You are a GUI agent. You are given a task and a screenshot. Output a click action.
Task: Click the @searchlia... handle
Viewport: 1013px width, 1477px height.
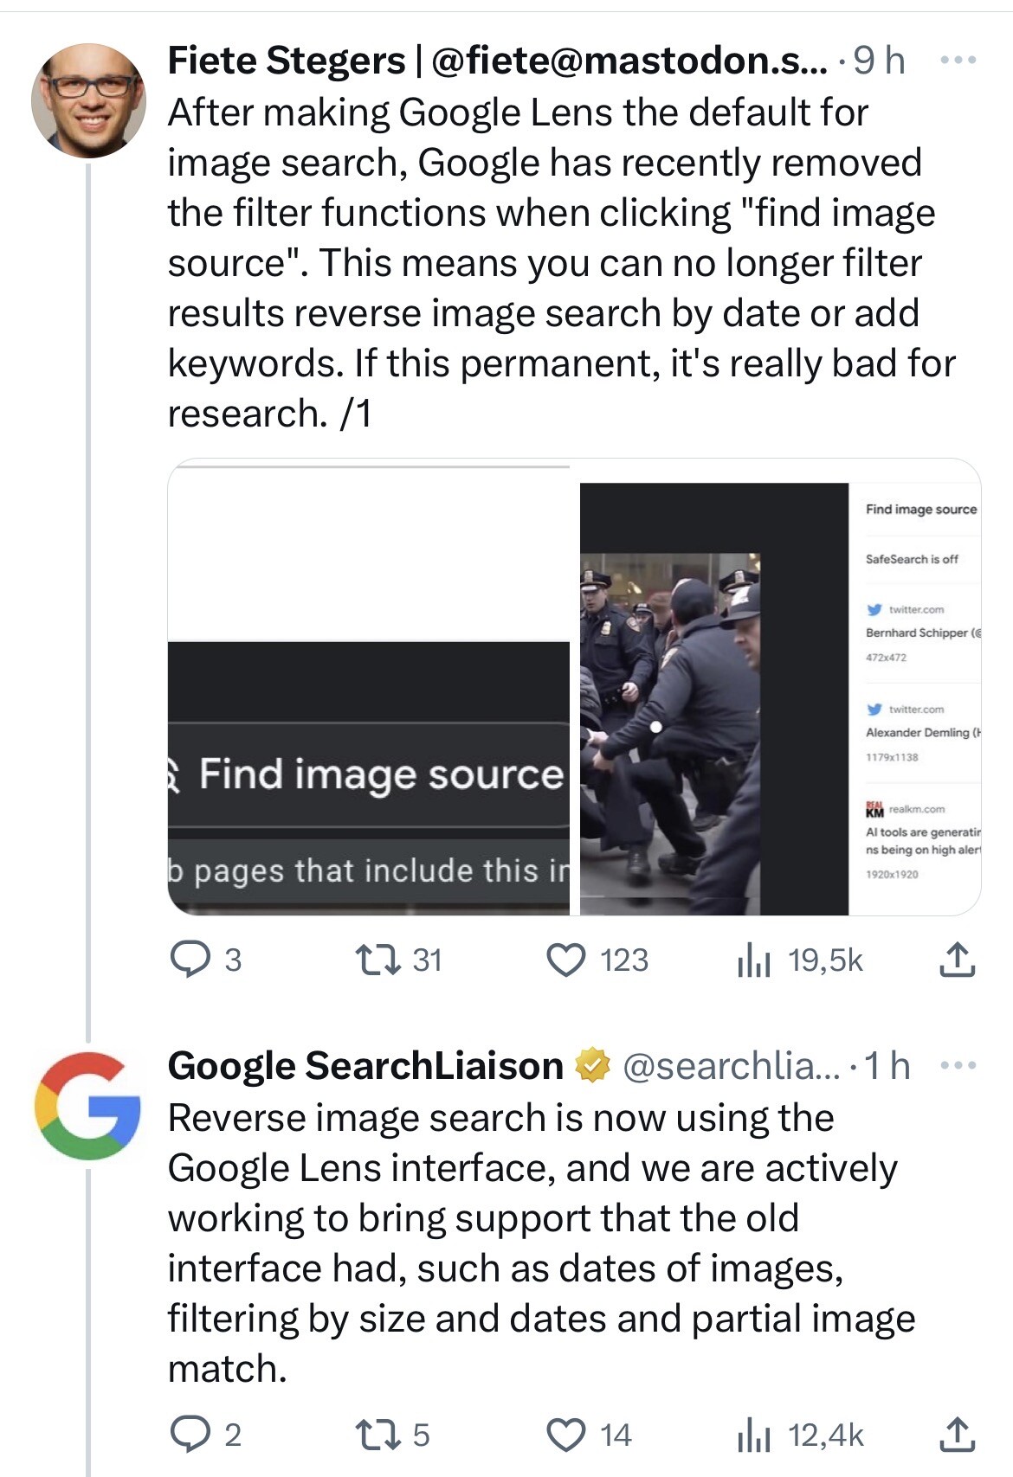coord(732,1066)
